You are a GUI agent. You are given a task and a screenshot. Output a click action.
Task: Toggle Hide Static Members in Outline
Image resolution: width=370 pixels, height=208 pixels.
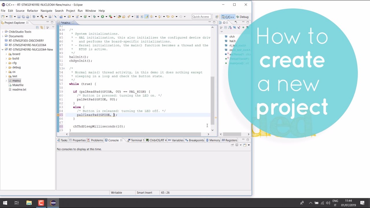[x=239, y=27]
